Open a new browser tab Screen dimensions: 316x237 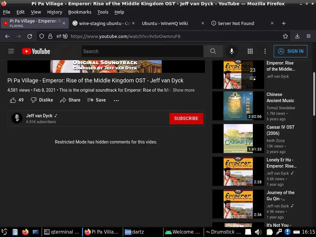pos(284,23)
